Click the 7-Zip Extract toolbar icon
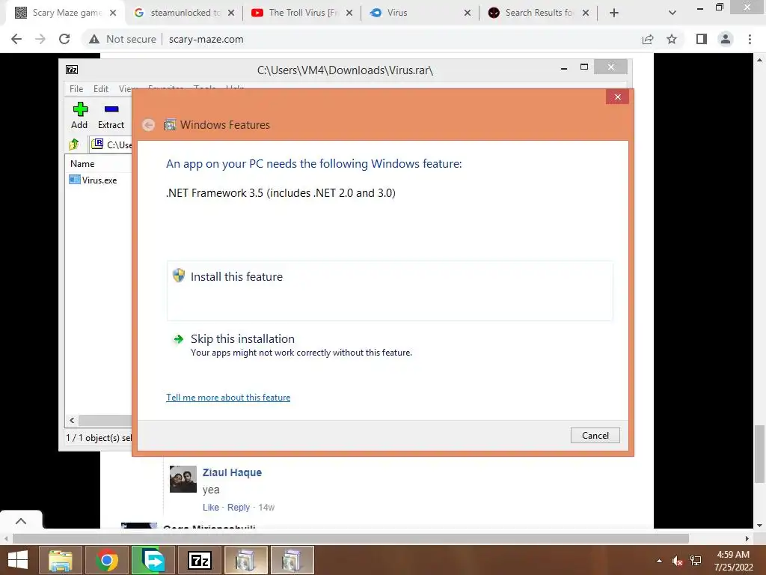 point(111,115)
